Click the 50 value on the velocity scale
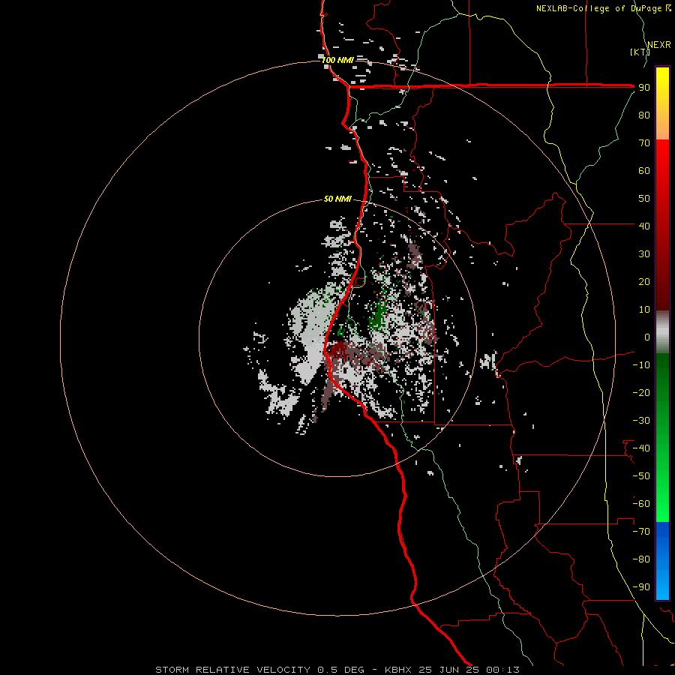This screenshot has width=675, height=675. point(644,199)
